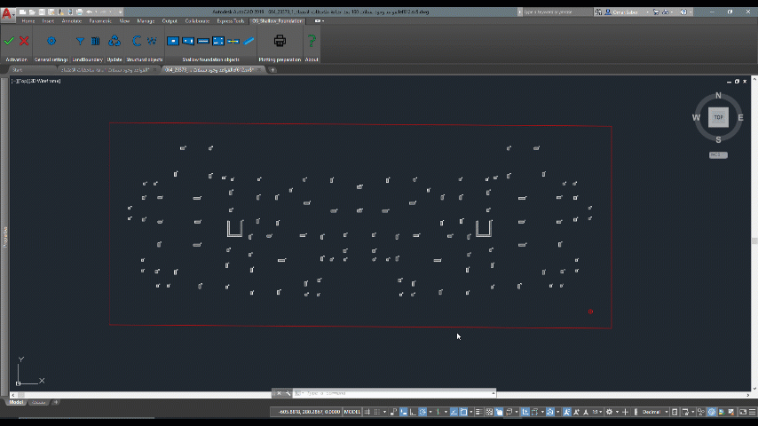
Task: Close the command line with X button
Action: click(x=279, y=393)
